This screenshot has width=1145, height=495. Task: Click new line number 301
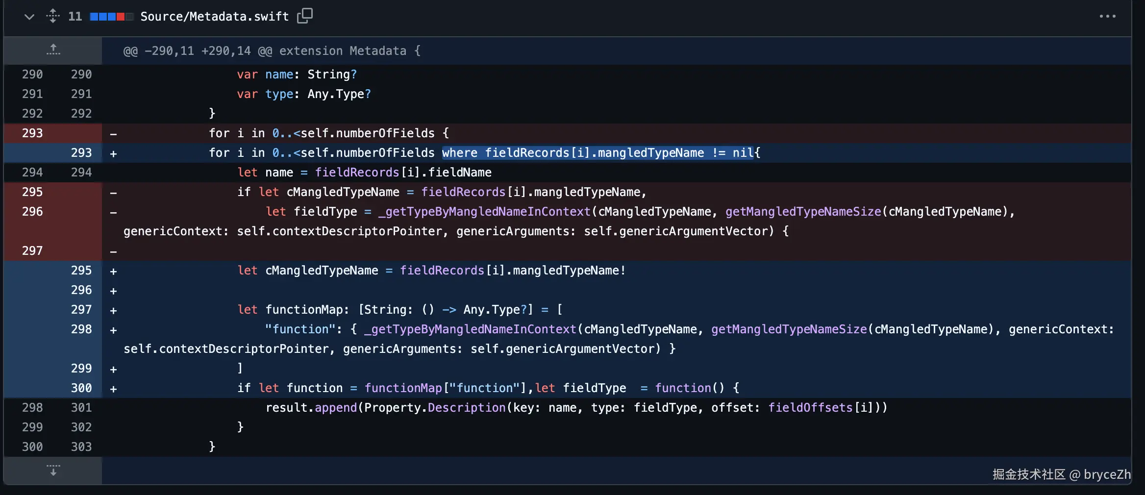tap(81, 408)
